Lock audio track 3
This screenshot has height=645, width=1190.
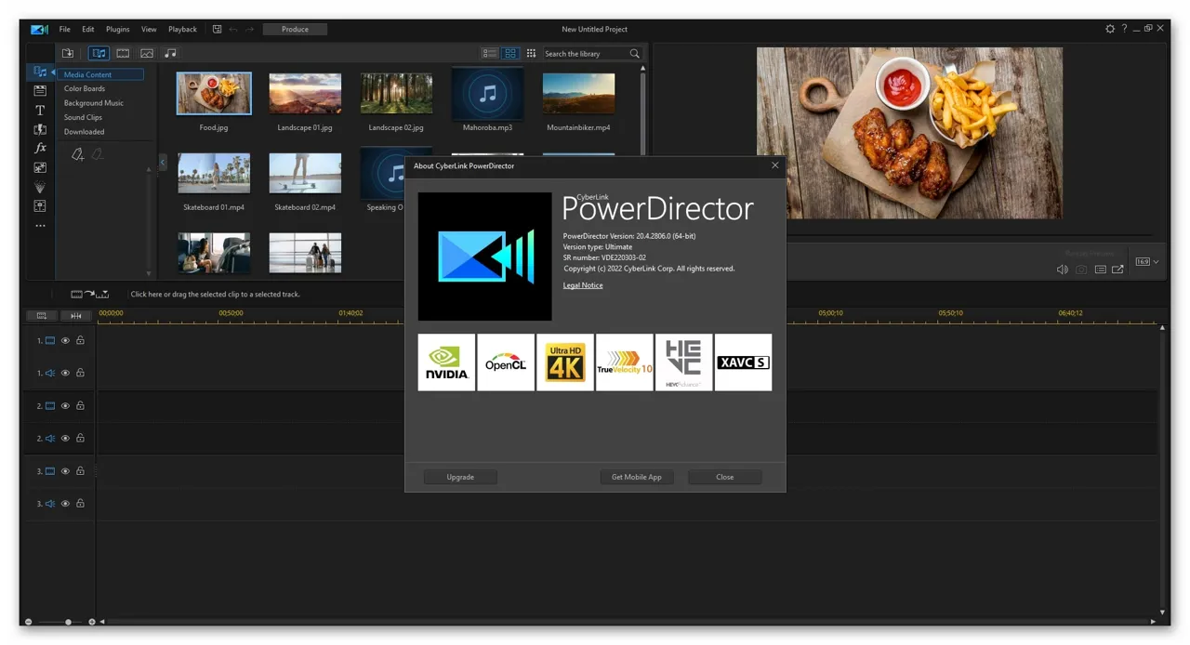click(80, 503)
